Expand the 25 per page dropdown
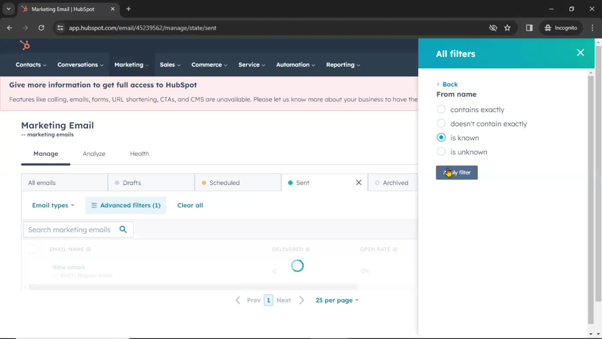 pos(338,300)
